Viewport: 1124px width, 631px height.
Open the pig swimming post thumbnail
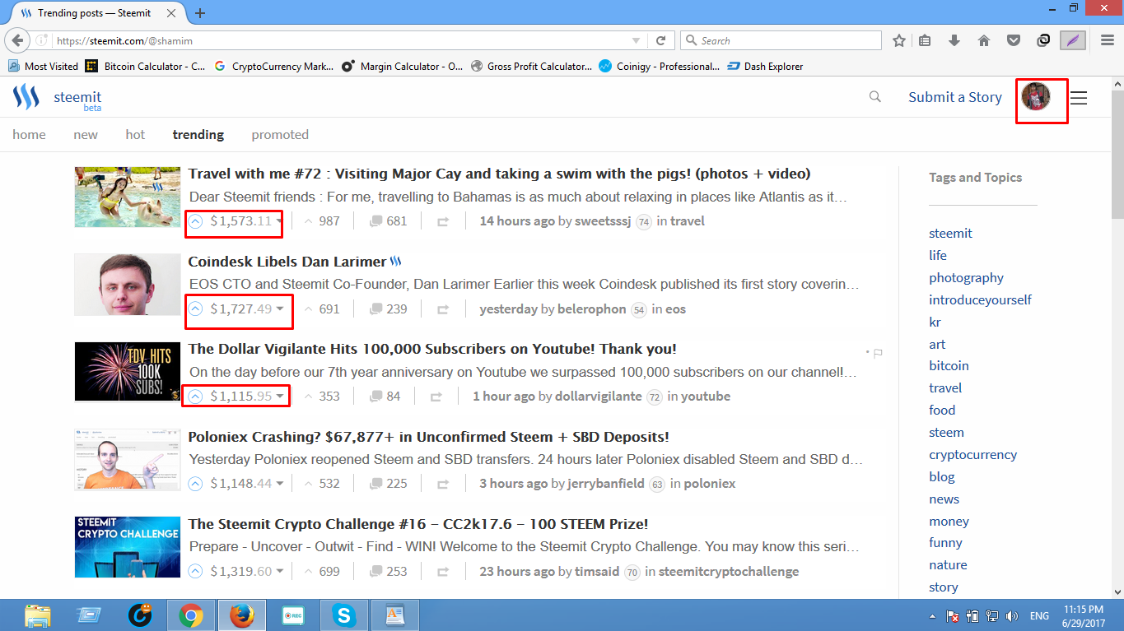[x=128, y=197]
